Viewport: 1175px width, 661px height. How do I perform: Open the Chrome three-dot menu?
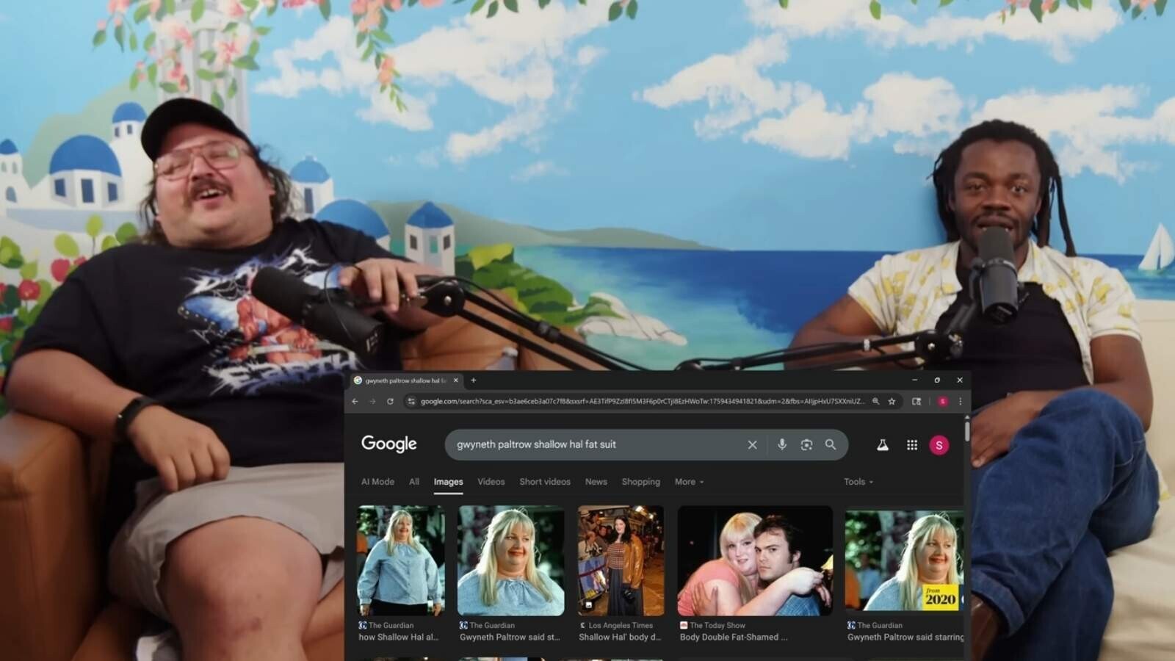coord(960,401)
